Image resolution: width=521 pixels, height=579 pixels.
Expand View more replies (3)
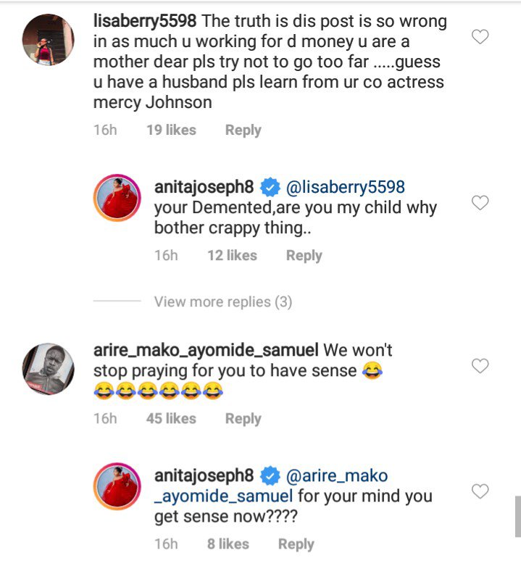coord(223,301)
